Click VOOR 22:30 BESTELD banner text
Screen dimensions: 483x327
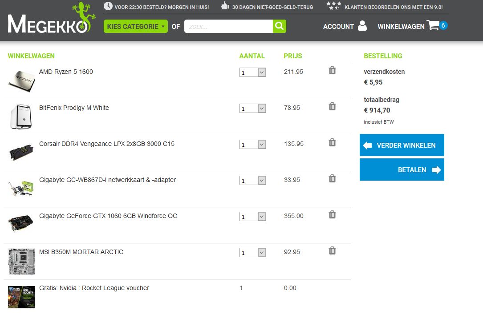[x=162, y=7]
